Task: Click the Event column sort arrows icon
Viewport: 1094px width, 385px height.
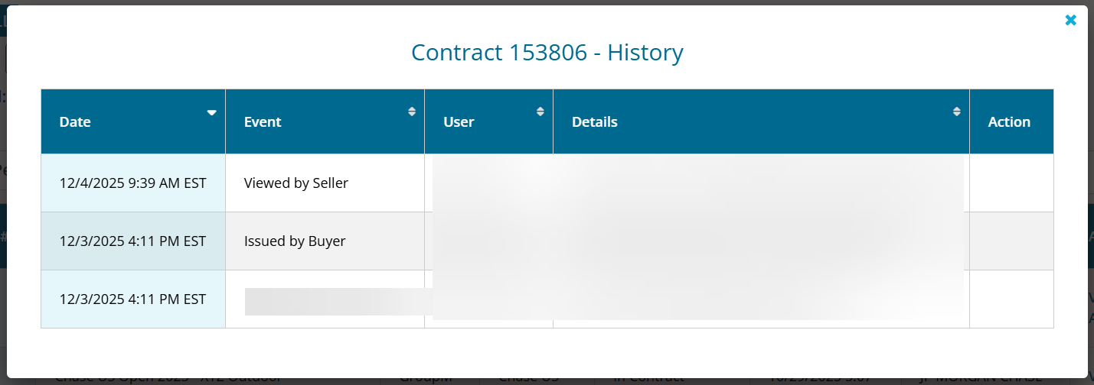Action: click(412, 112)
